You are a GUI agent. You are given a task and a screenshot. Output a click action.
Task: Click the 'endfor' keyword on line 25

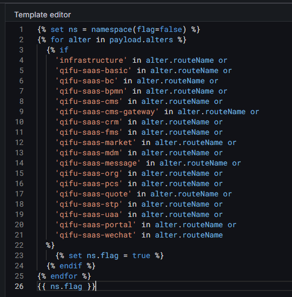coord(64,276)
